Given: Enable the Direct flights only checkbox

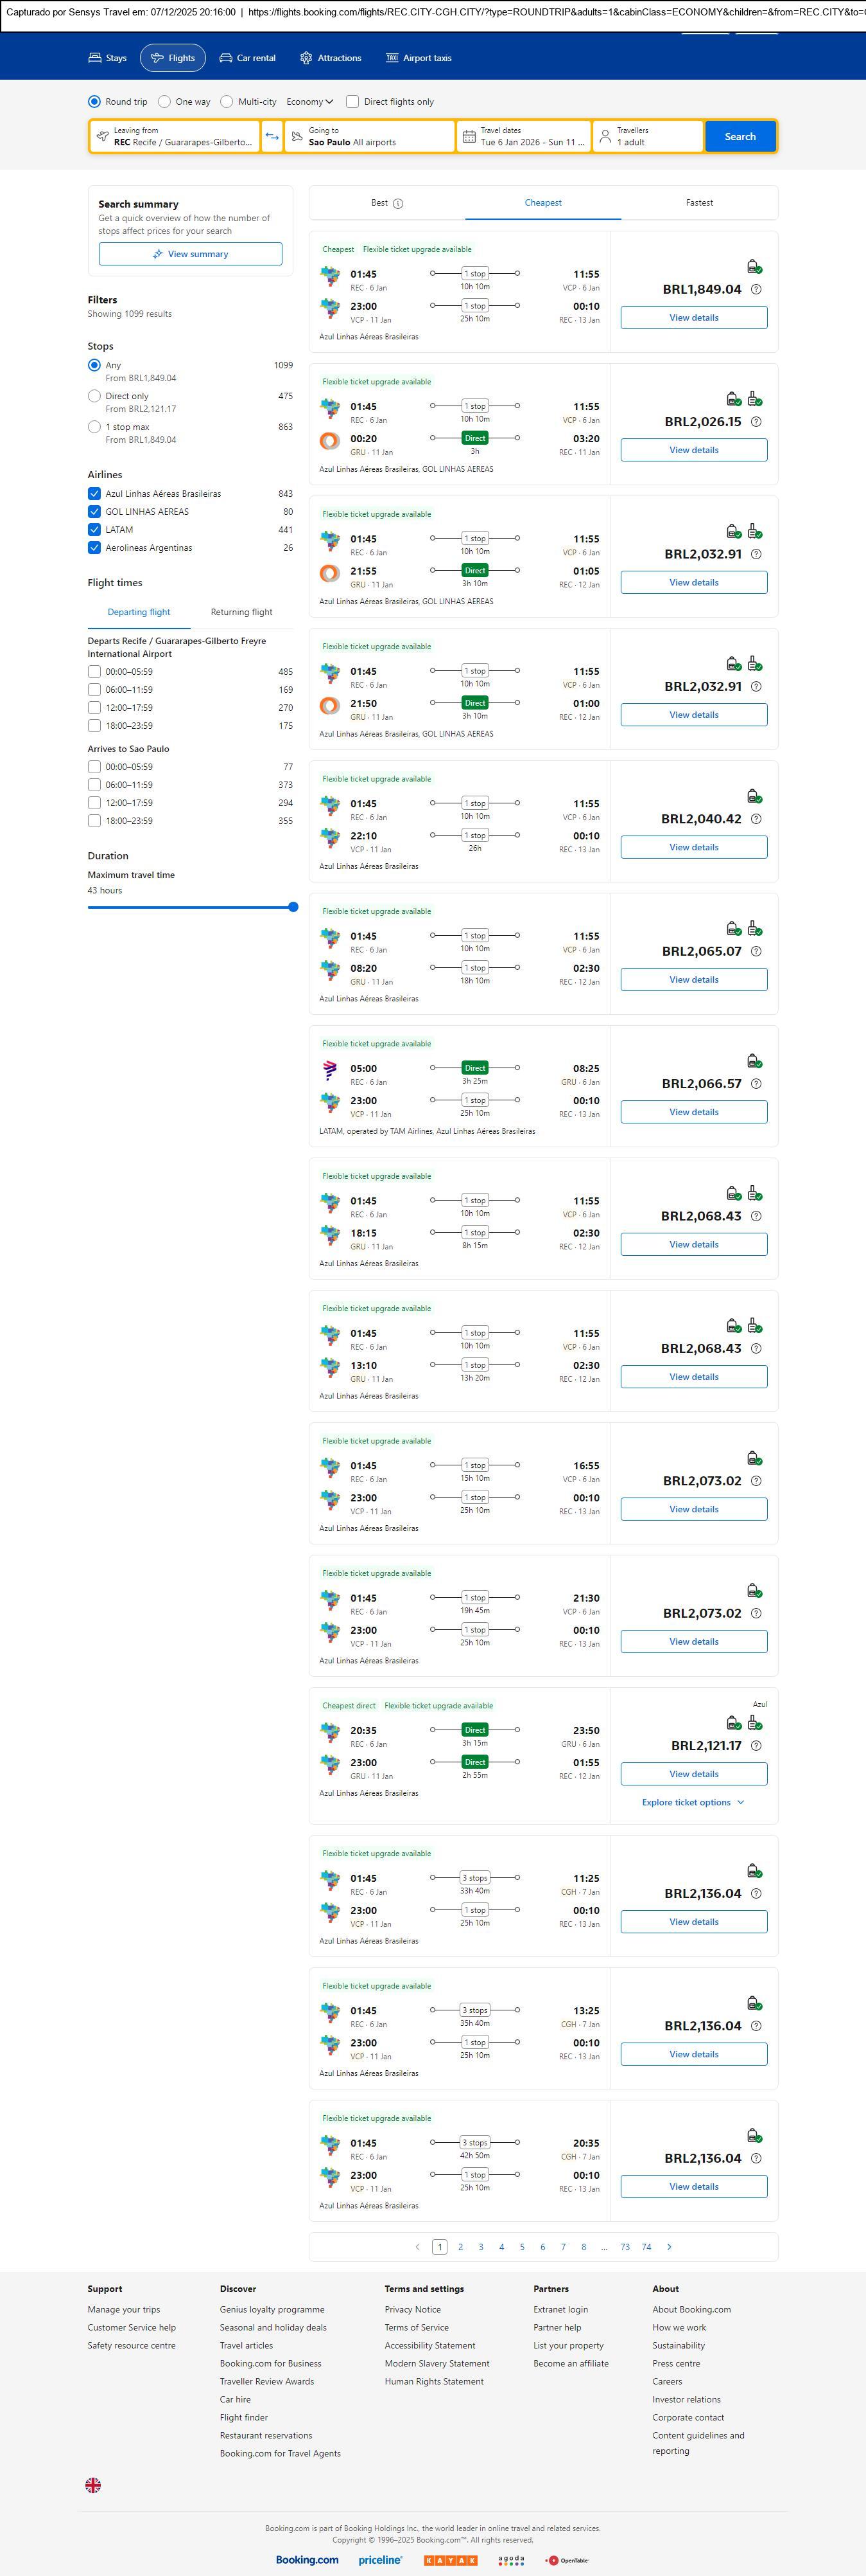Looking at the screenshot, I should coord(352,102).
